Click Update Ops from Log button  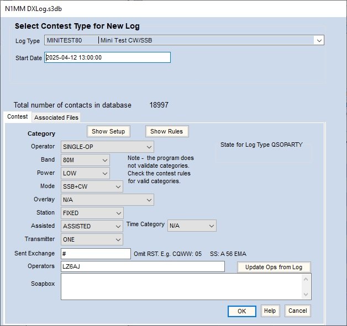(274, 267)
